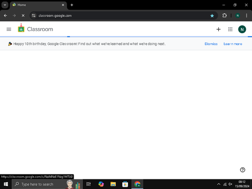
Task: Open the Google account avatar N in Classroom
Action: click(x=242, y=29)
